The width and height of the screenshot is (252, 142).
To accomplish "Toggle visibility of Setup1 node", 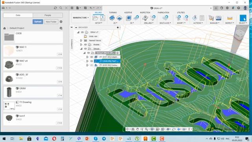I will pos(88,53).
